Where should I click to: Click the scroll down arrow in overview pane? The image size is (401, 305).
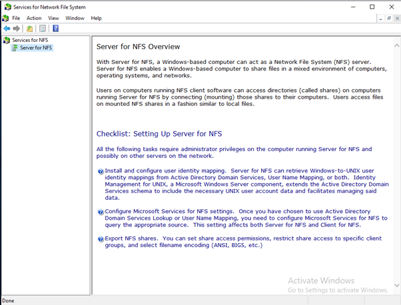[396, 285]
